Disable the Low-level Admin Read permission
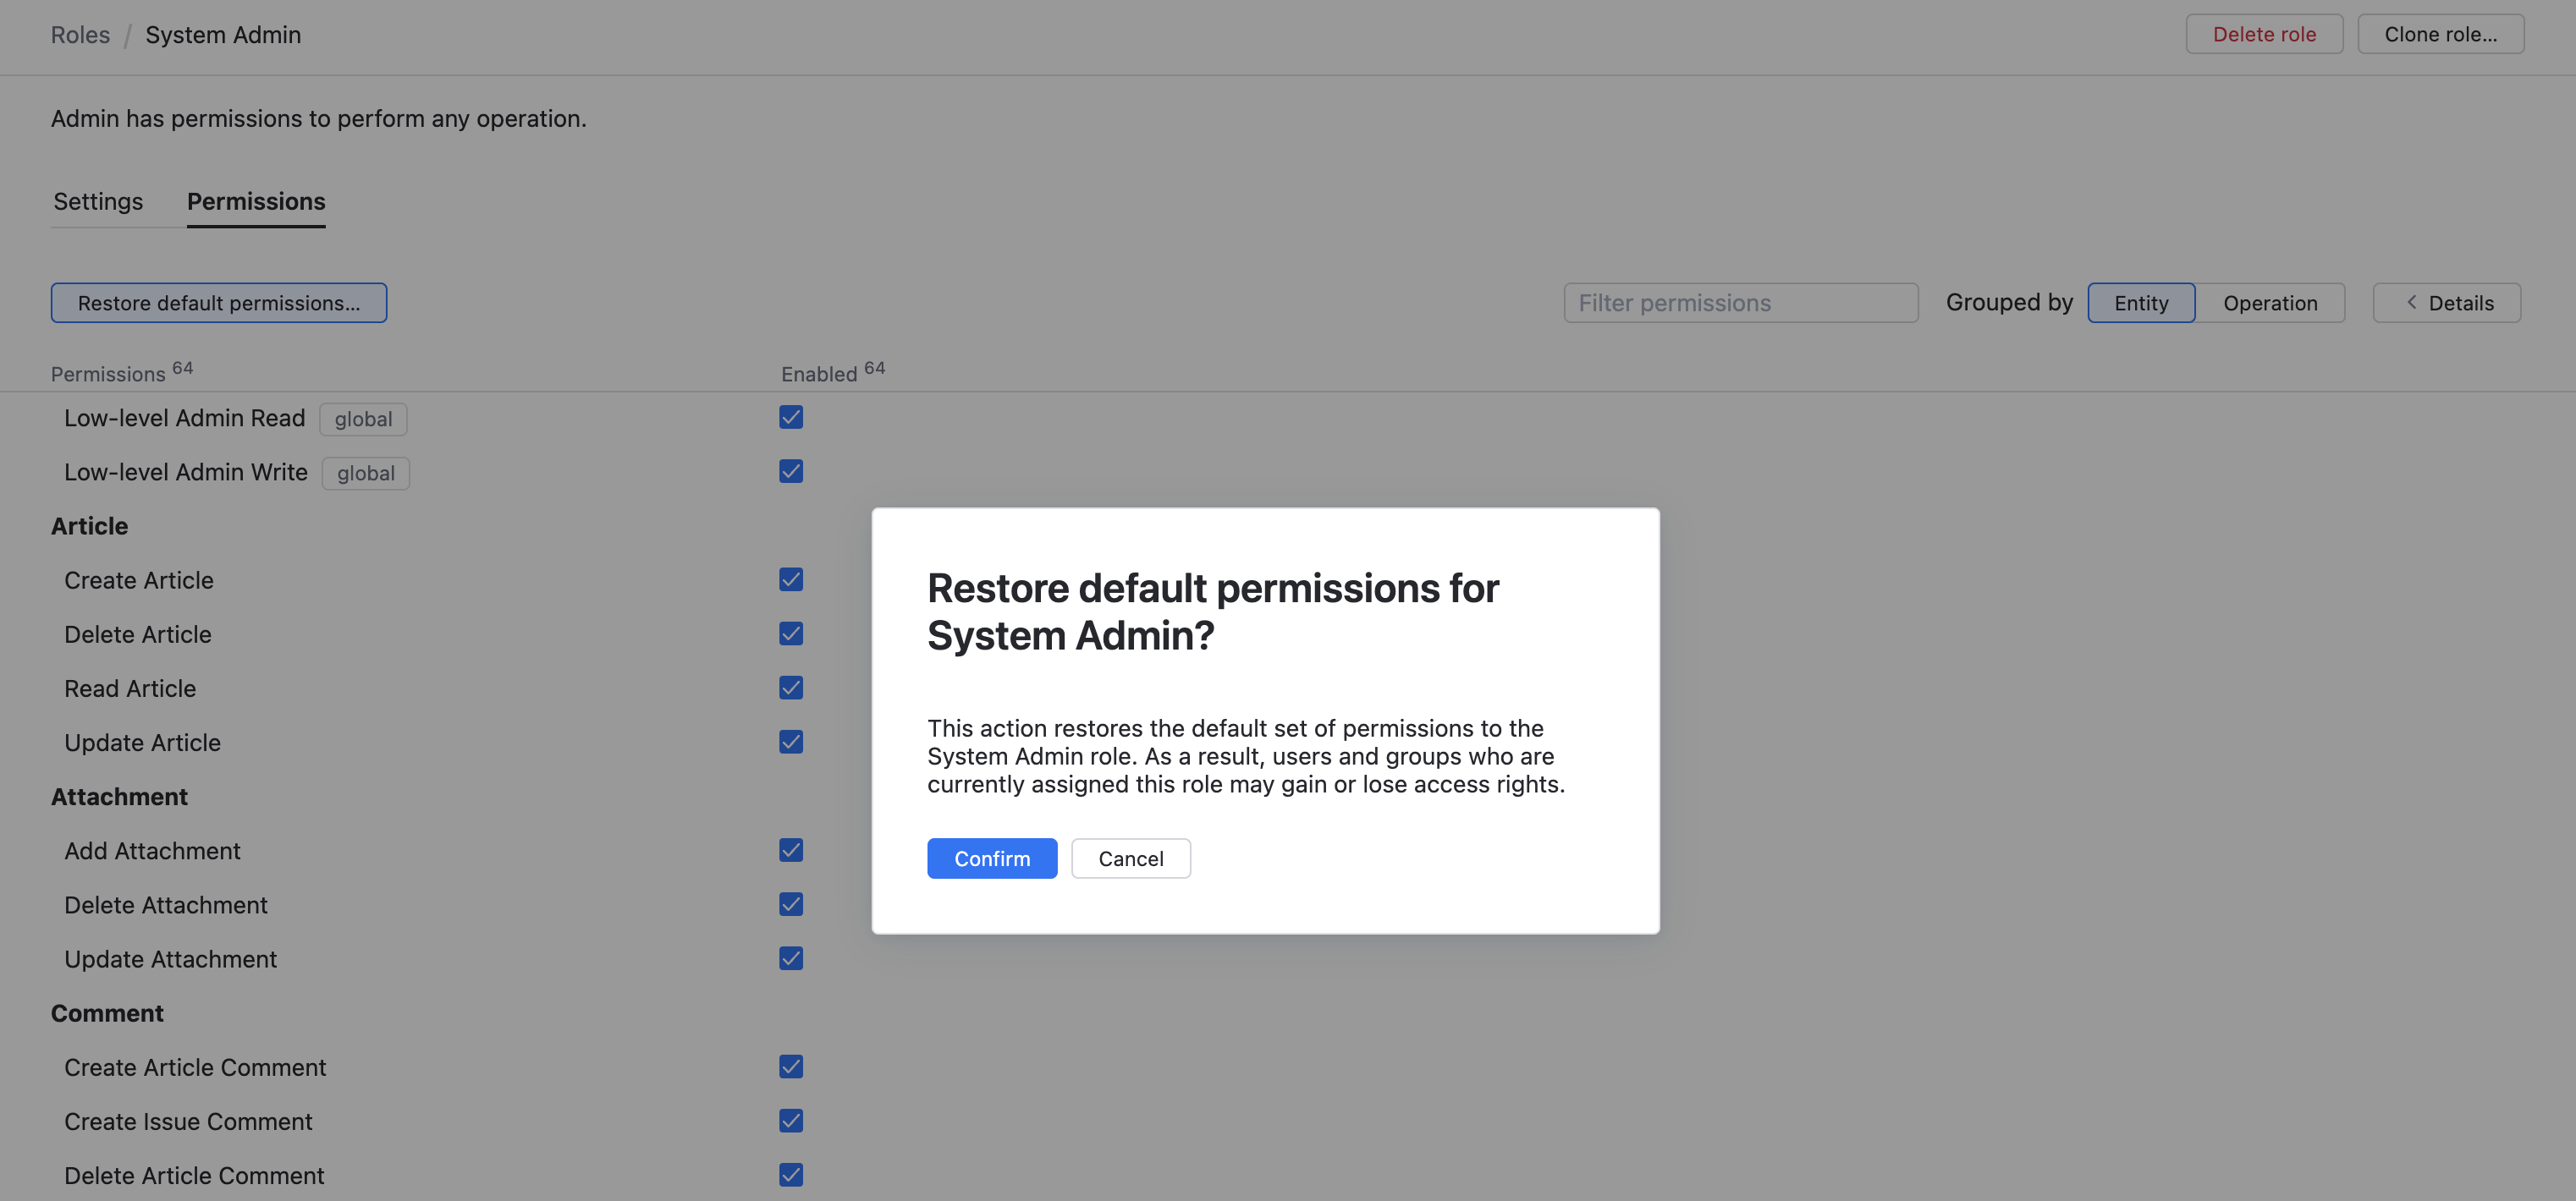This screenshot has height=1201, width=2576. (790, 417)
